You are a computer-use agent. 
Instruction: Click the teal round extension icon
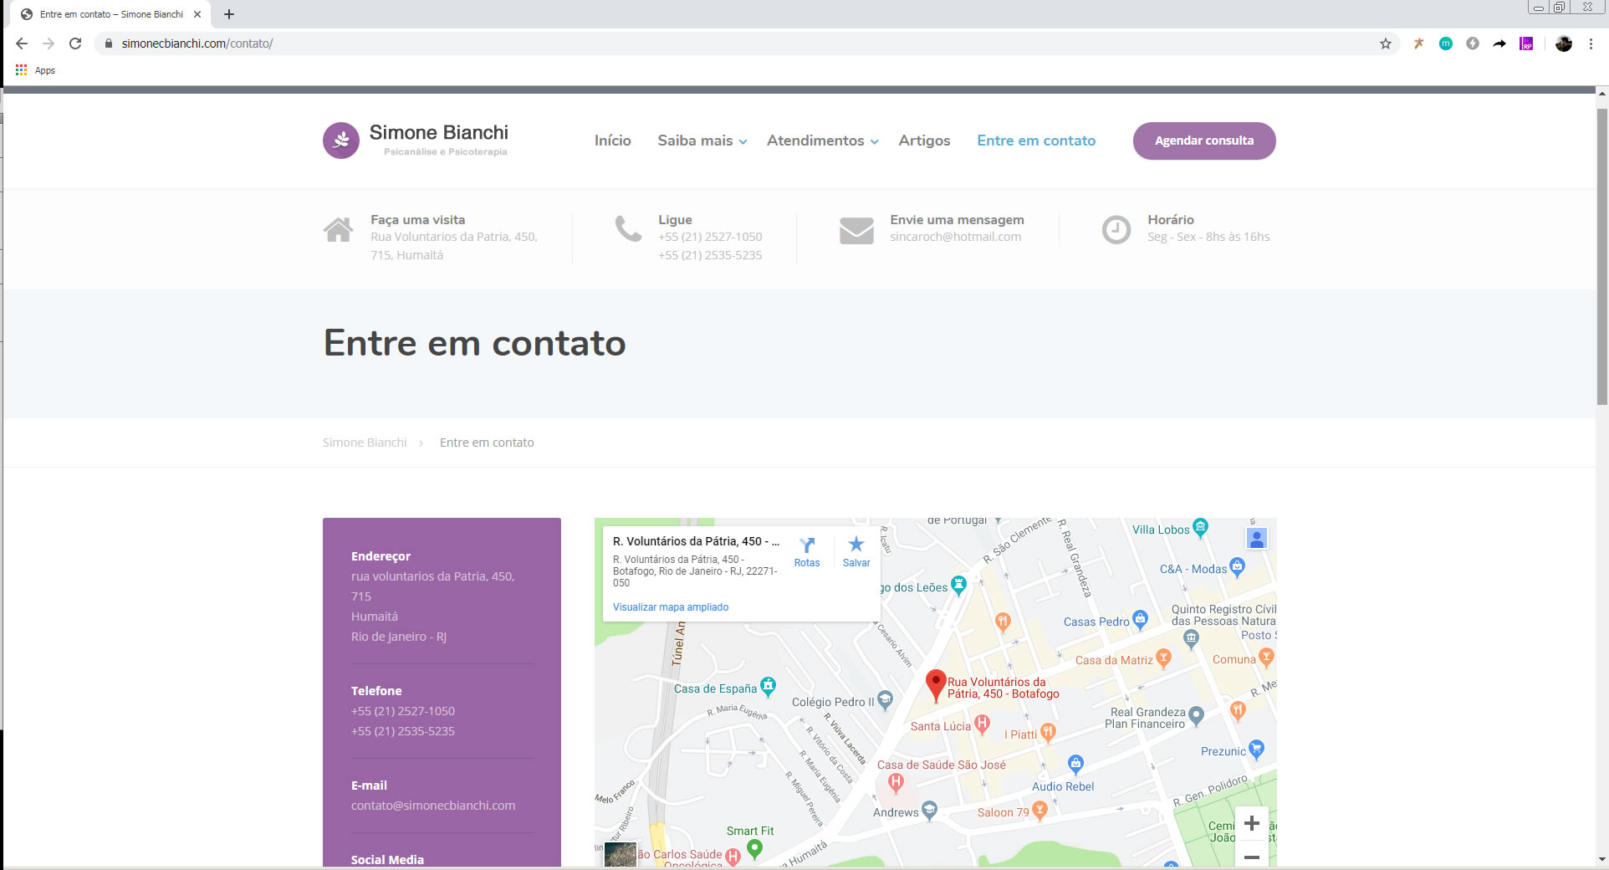coord(1445,43)
